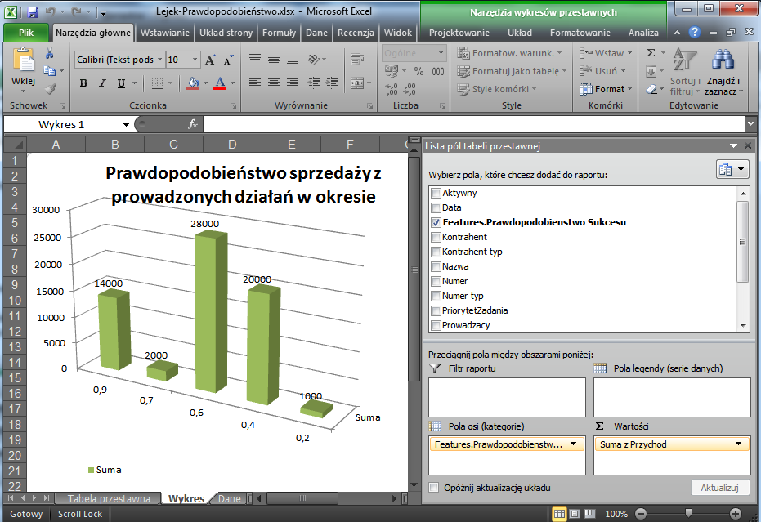
Task: Check the Kontrahent field checkbox
Action: (x=436, y=237)
